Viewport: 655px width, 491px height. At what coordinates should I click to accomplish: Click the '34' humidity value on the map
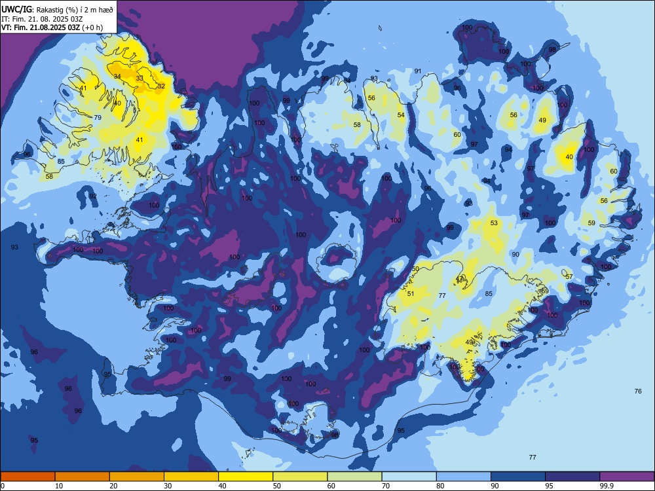click(x=117, y=77)
